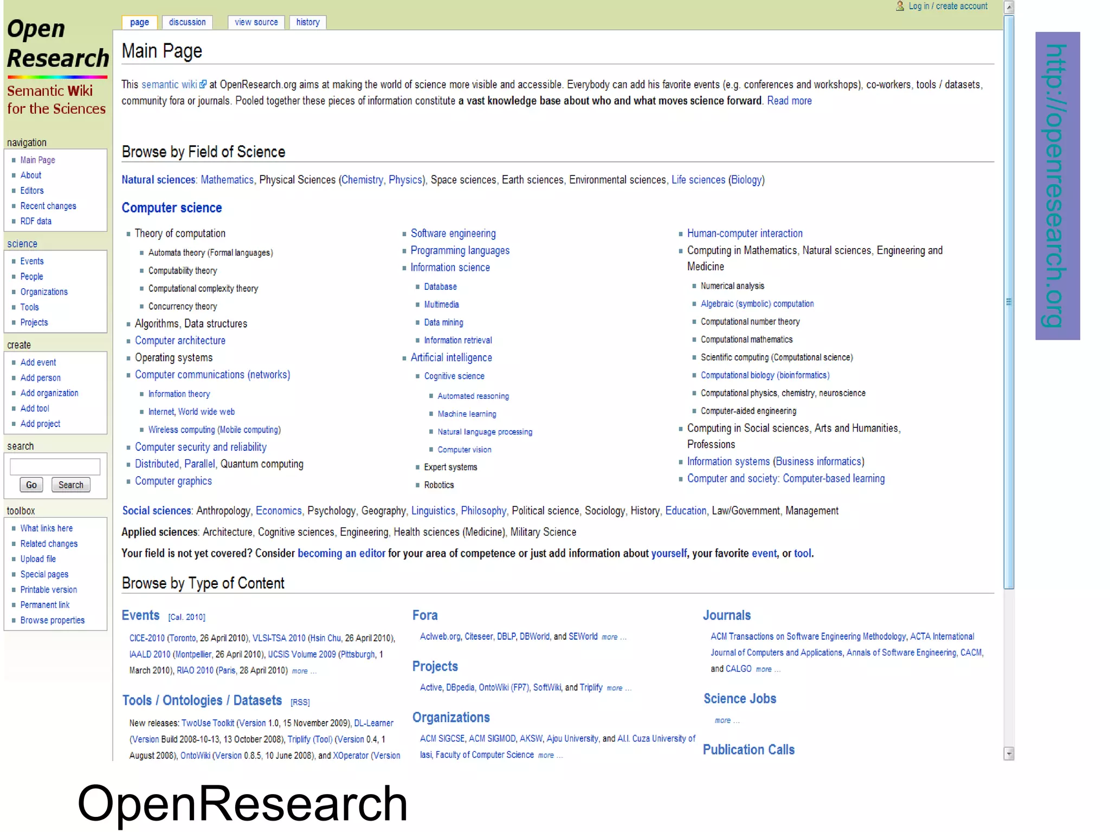This screenshot has width=1110, height=832.
Task: Open the Editors sidebar link
Action: tap(32, 191)
